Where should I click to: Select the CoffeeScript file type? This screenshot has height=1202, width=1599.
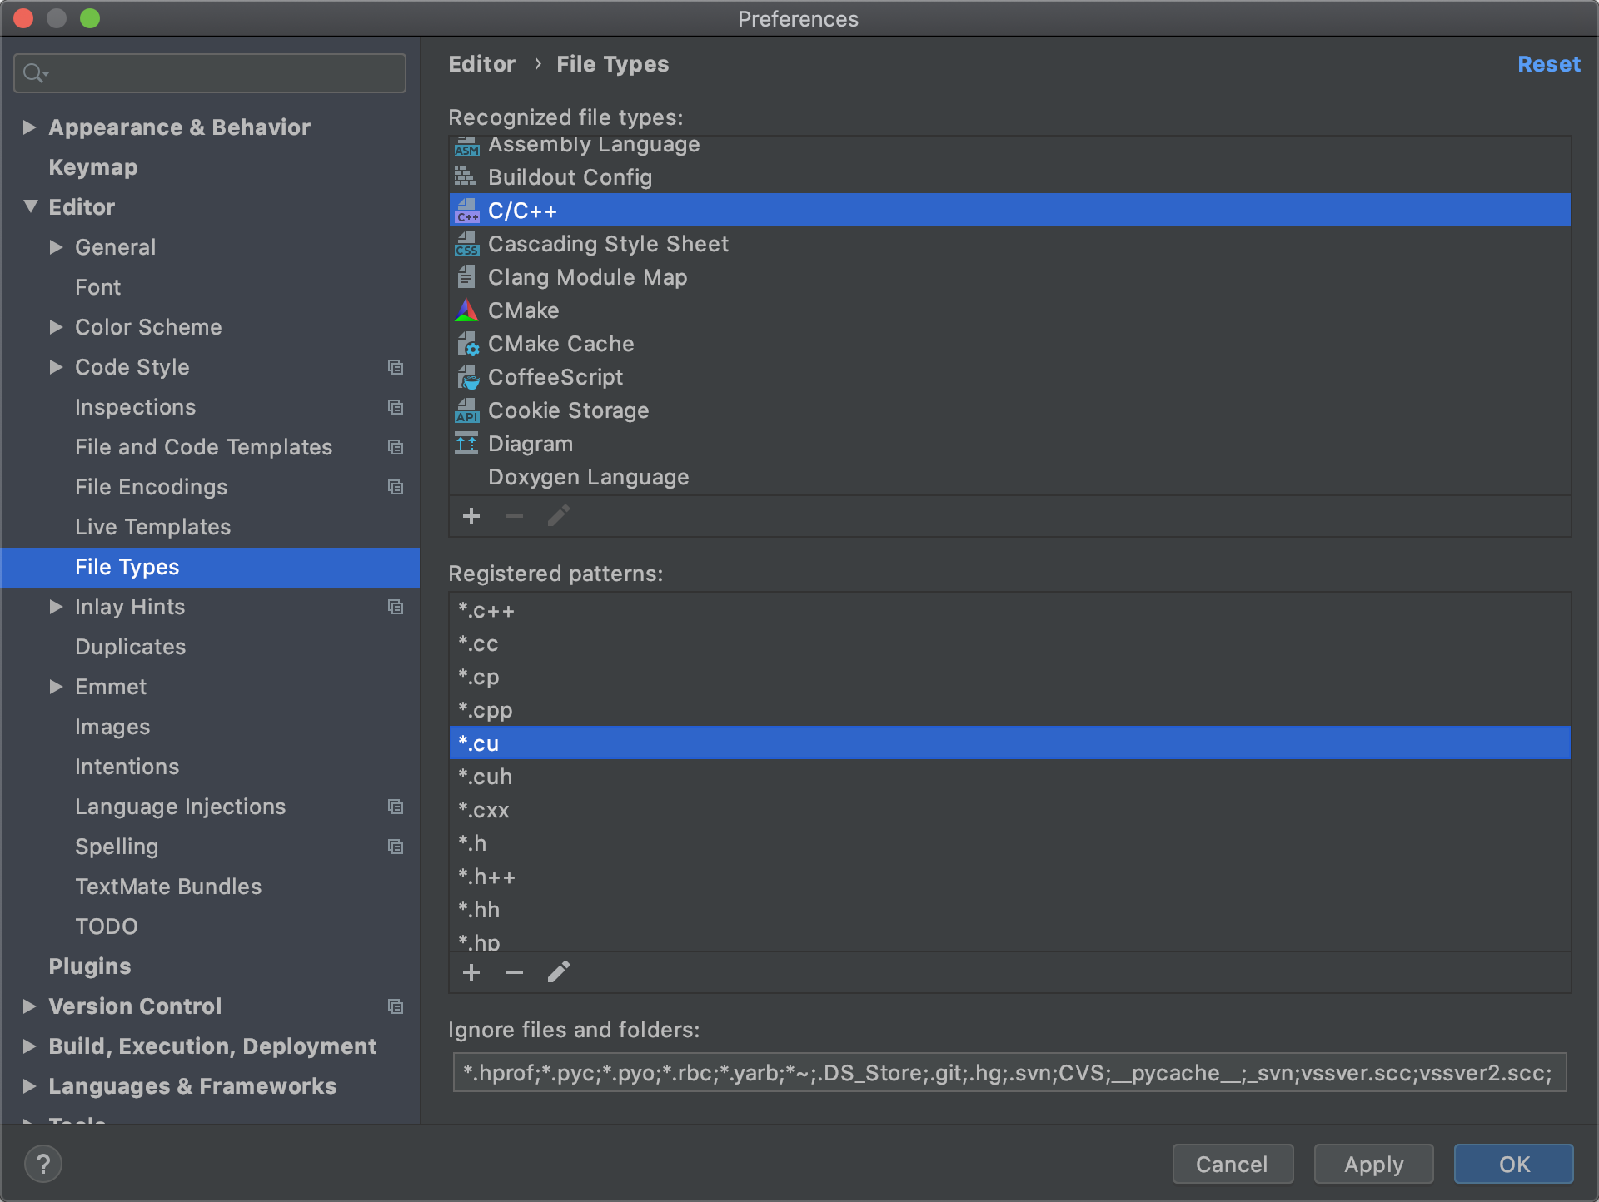pos(555,377)
